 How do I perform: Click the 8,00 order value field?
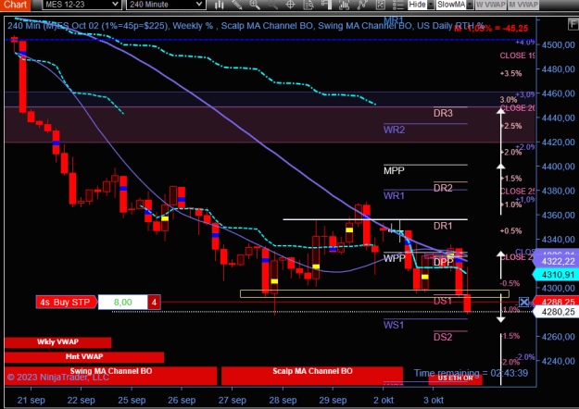[x=122, y=303]
